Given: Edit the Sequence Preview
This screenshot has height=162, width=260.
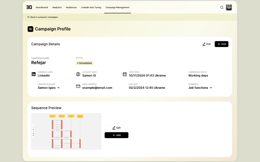Looking at the screenshot, I should pos(116,128).
